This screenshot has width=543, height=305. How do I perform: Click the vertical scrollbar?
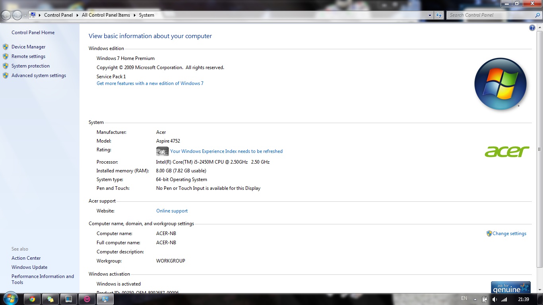click(x=539, y=149)
